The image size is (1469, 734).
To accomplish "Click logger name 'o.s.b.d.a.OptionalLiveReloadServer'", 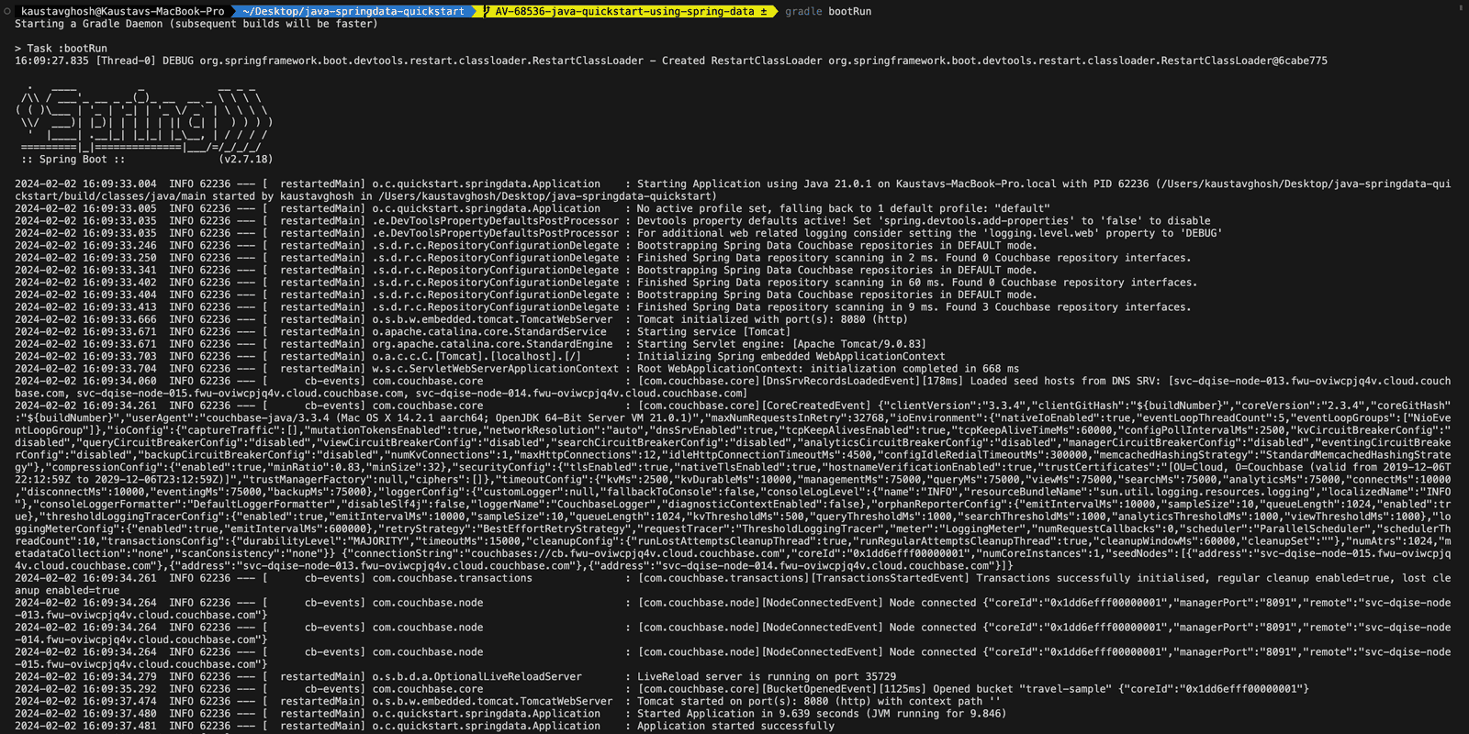I will tap(477, 677).
